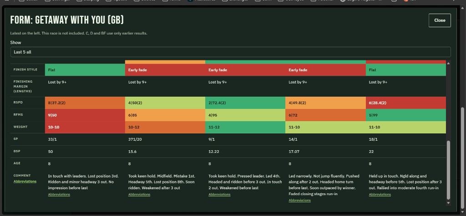Click SP value 14/1
Image resolution: width=466 pixels, height=216 pixels.
coord(293,139)
